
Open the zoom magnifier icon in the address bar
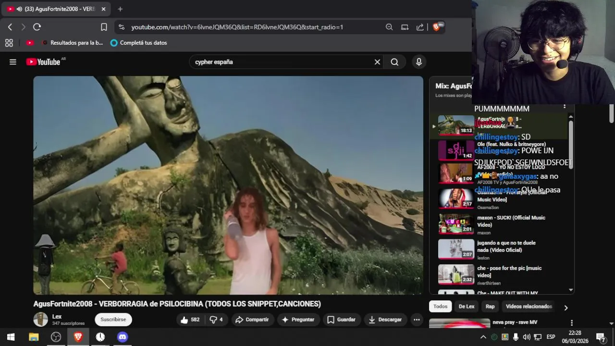coord(389,27)
